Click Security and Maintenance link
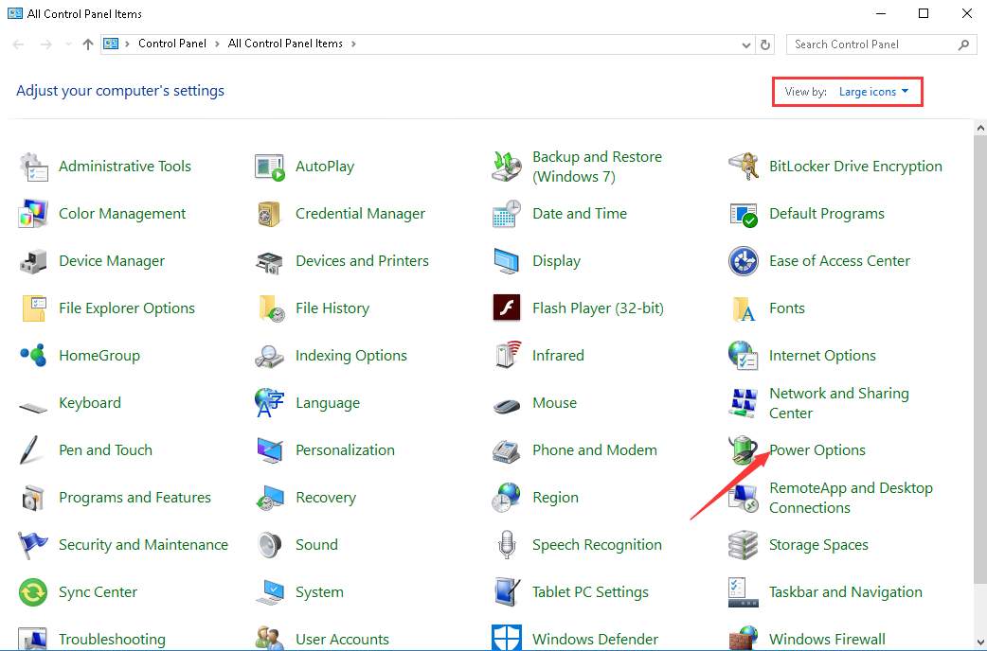The width and height of the screenshot is (987, 651). click(144, 545)
